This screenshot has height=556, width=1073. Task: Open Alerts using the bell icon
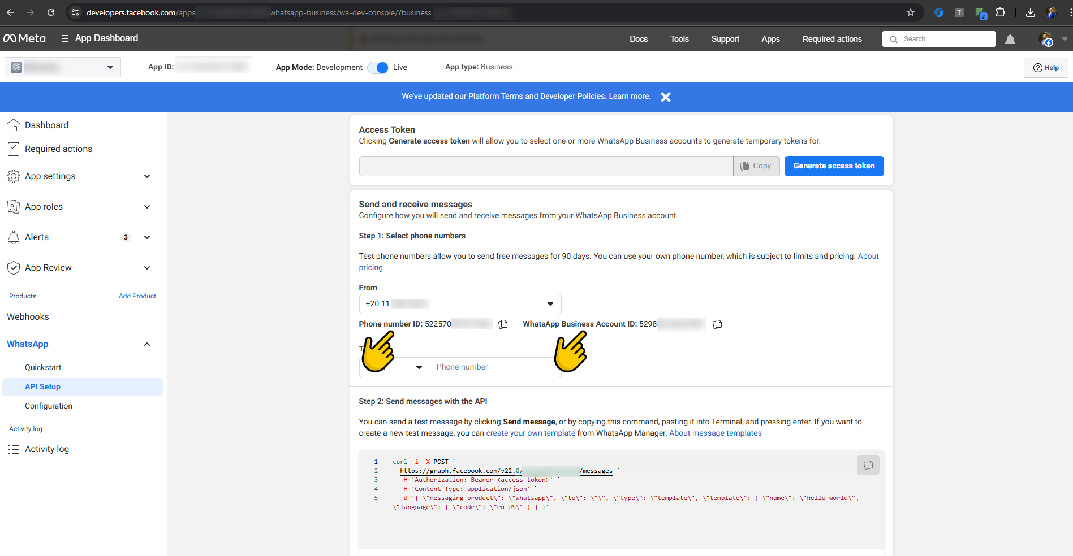point(14,237)
